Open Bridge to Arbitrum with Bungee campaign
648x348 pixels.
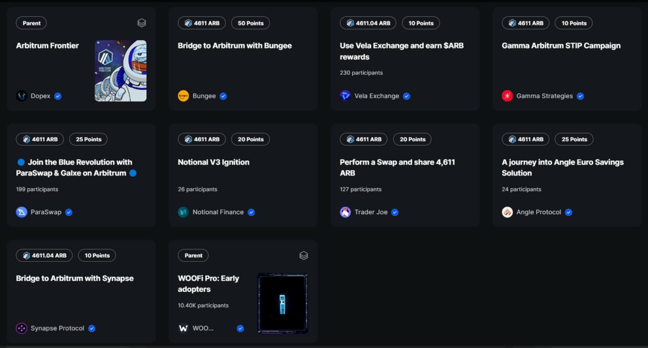235,46
